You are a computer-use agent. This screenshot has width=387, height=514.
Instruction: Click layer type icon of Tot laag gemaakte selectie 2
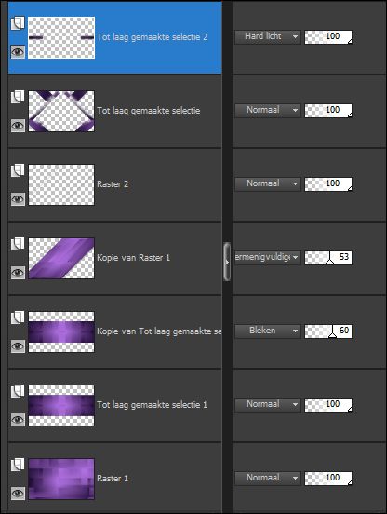(x=18, y=23)
